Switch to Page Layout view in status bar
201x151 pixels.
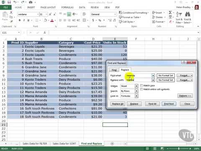[155, 148]
